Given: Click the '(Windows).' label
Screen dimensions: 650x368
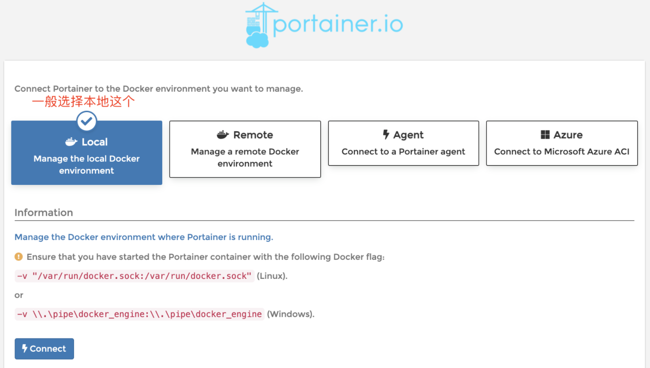Looking at the screenshot, I should (291, 314).
